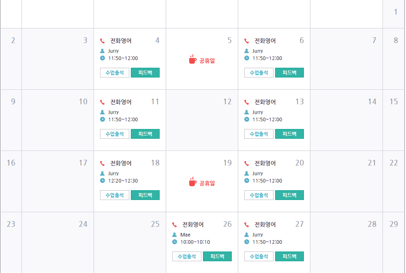Click the holiday cup icon on day 5
The height and width of the screenshot is (273, 406).
point(192,59)
